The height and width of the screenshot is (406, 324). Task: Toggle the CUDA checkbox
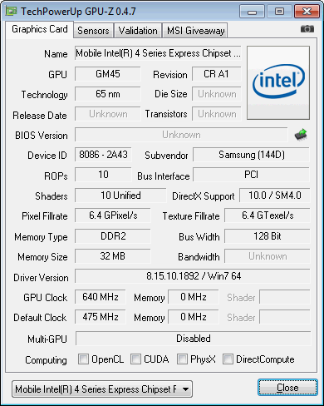(135, 359)
